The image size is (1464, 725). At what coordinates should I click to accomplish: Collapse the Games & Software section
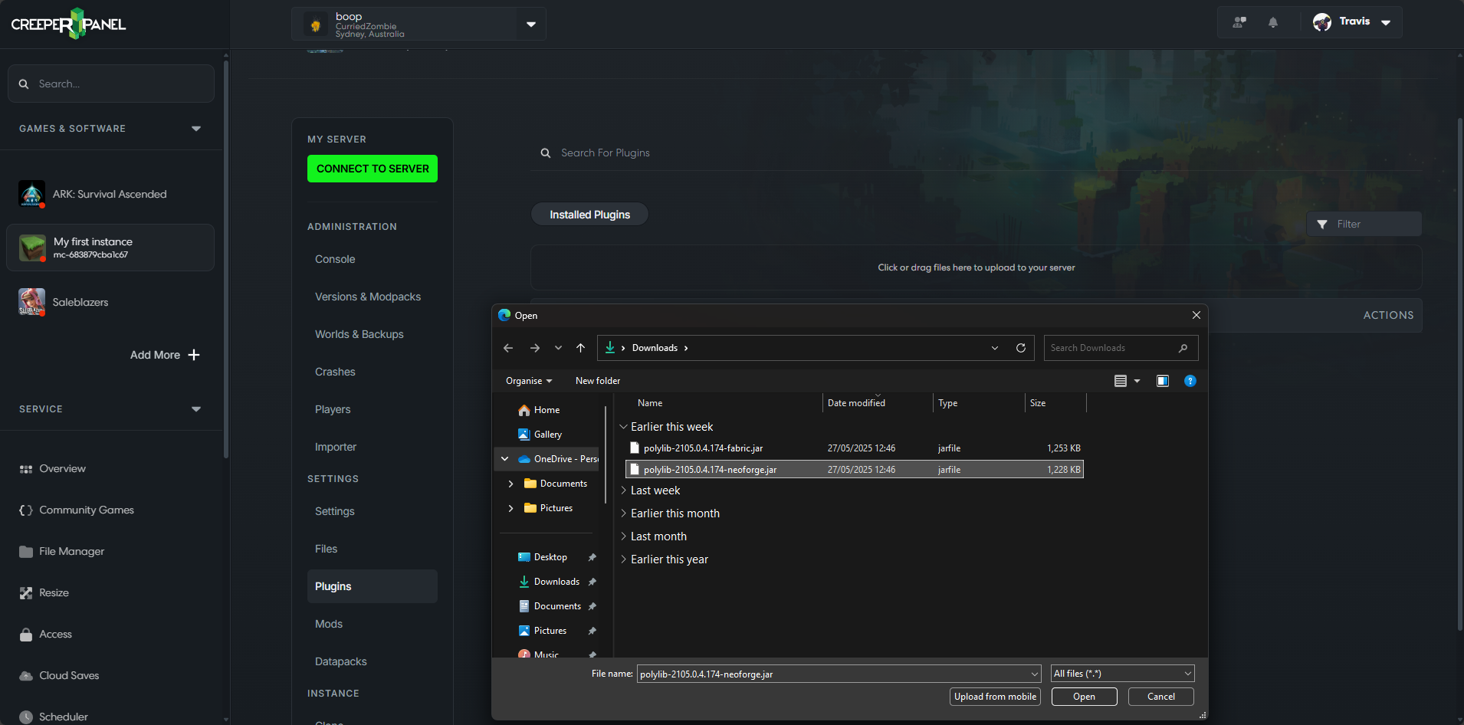click(196, 129)
